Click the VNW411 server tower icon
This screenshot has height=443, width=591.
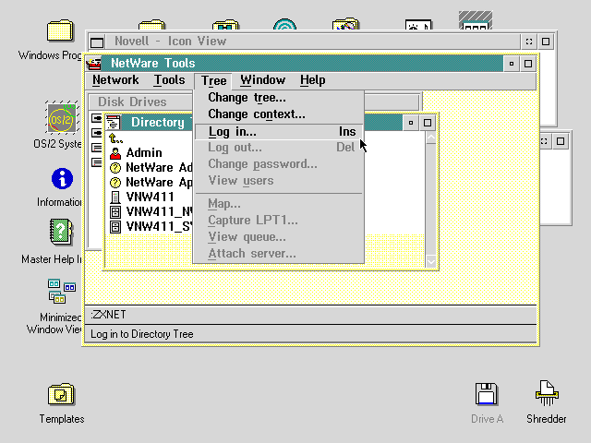pos(115,197)
